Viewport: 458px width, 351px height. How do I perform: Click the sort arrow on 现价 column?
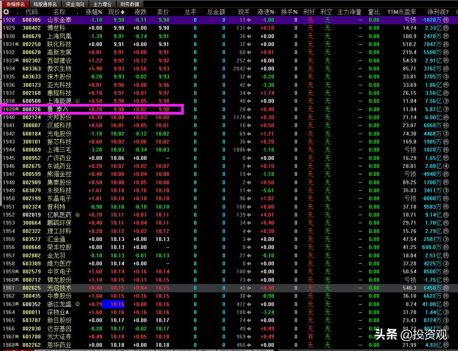tap(122, 12)
